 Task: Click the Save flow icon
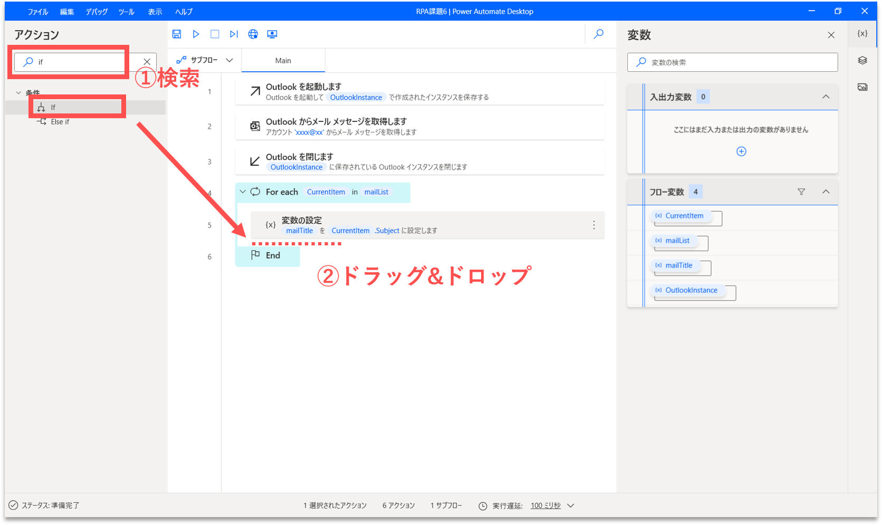pos(177,34)
